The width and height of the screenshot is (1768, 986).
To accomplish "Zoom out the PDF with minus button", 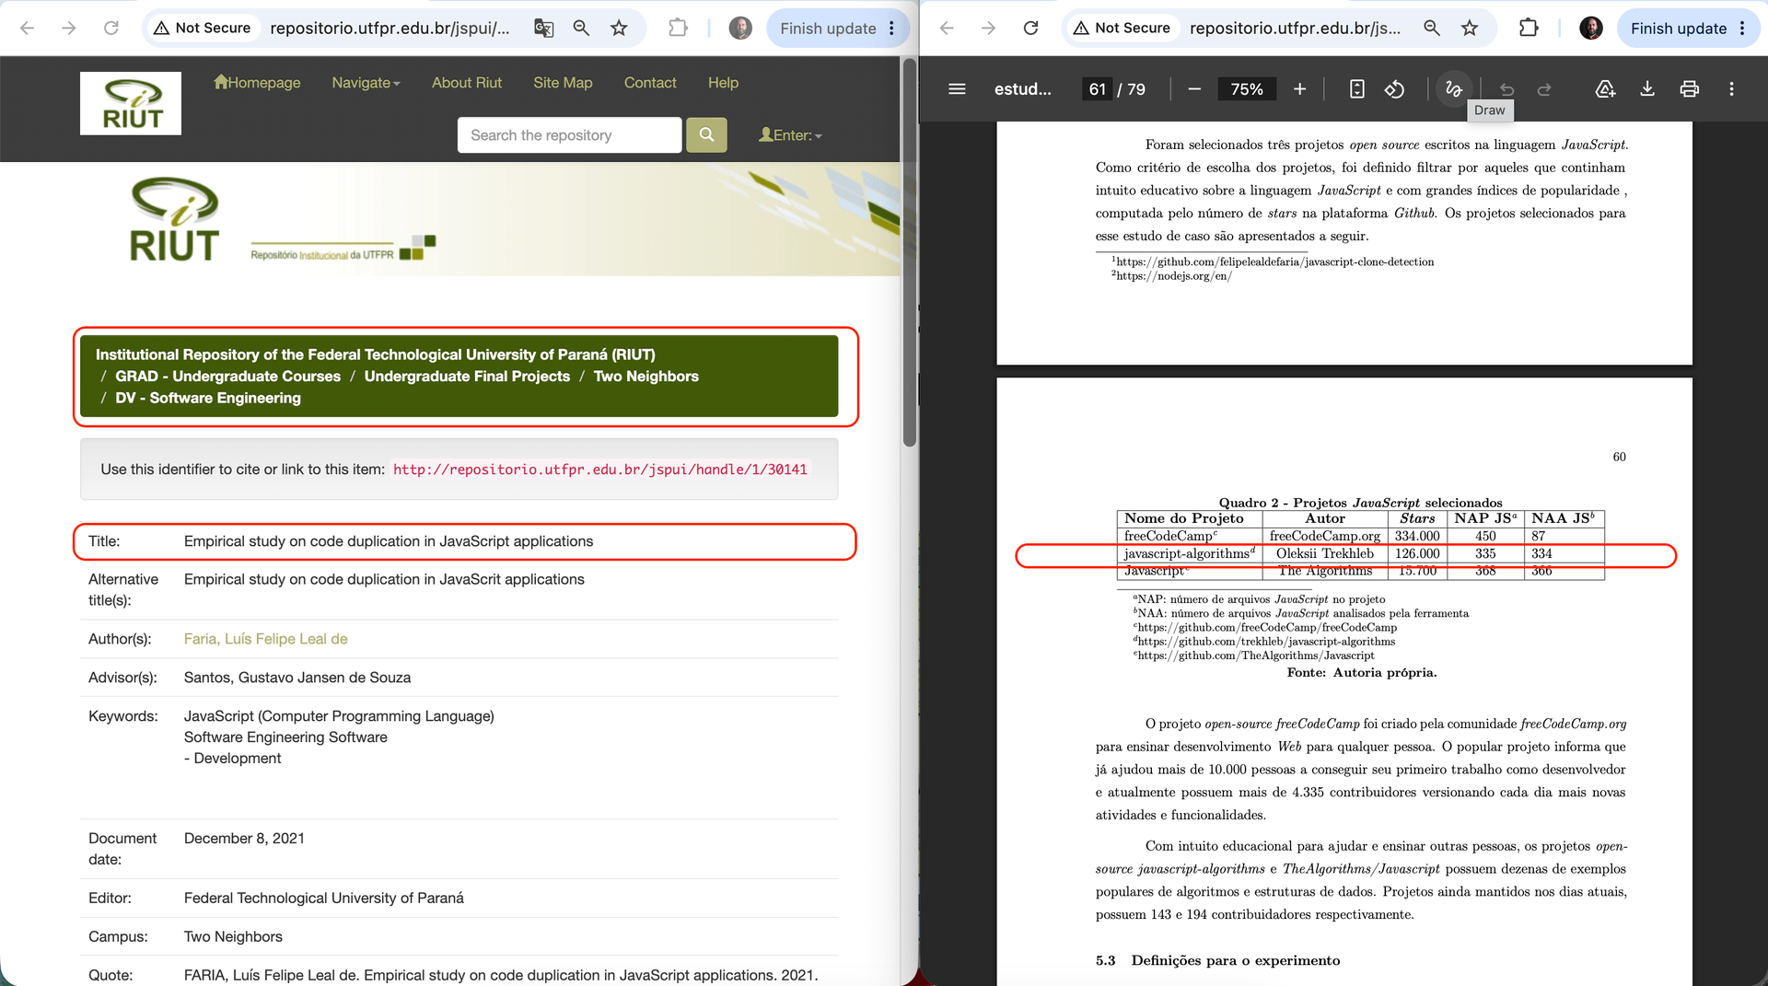I will point(1194,89).
